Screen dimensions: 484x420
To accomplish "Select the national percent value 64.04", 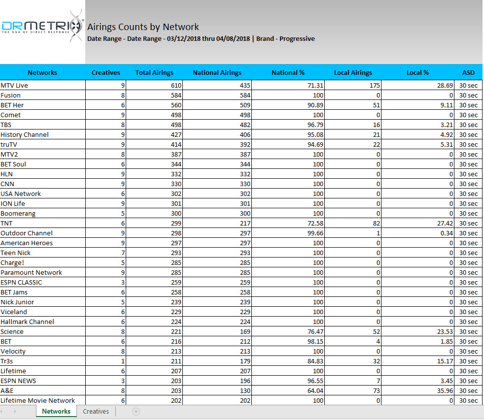I will [288, 391].
